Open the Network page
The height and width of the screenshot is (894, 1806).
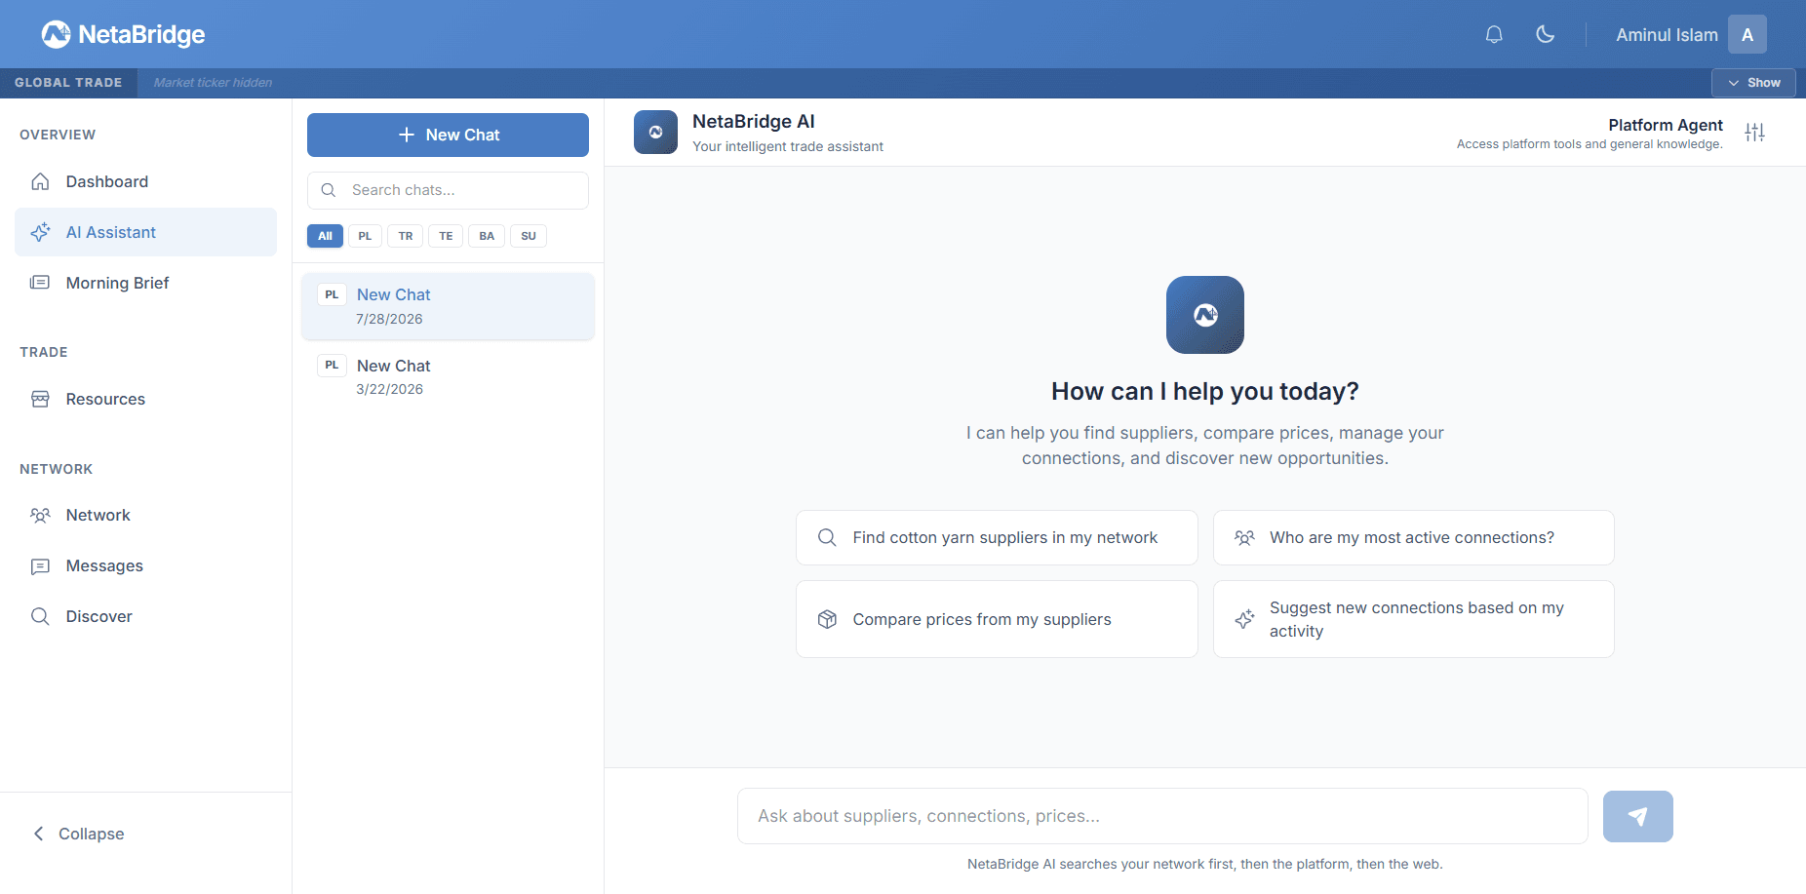[x=146, y=515]
